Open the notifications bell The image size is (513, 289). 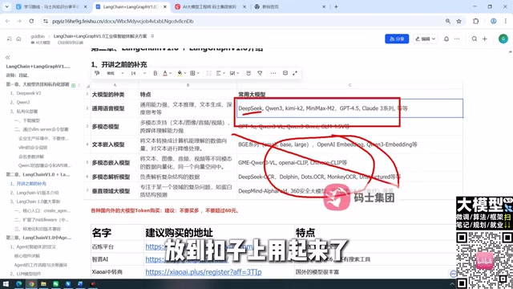click(446, 39)
